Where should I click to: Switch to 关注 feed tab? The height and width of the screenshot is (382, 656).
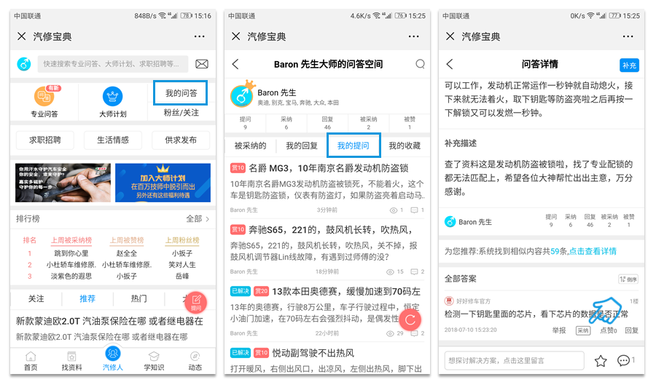coord(36,299)
